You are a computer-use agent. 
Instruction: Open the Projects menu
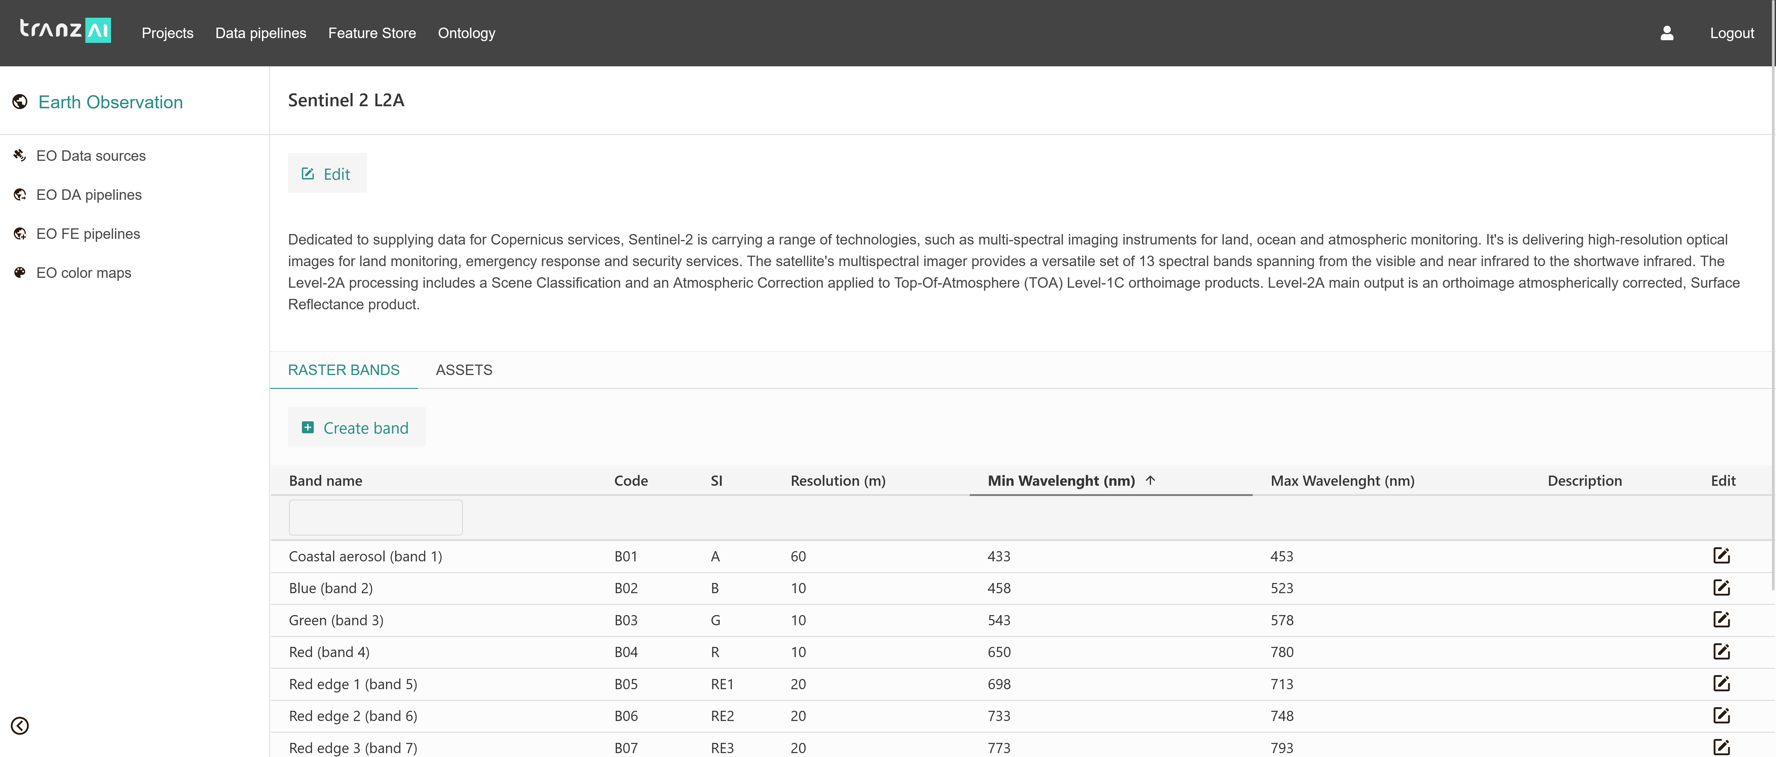click(x=167, y=33)
